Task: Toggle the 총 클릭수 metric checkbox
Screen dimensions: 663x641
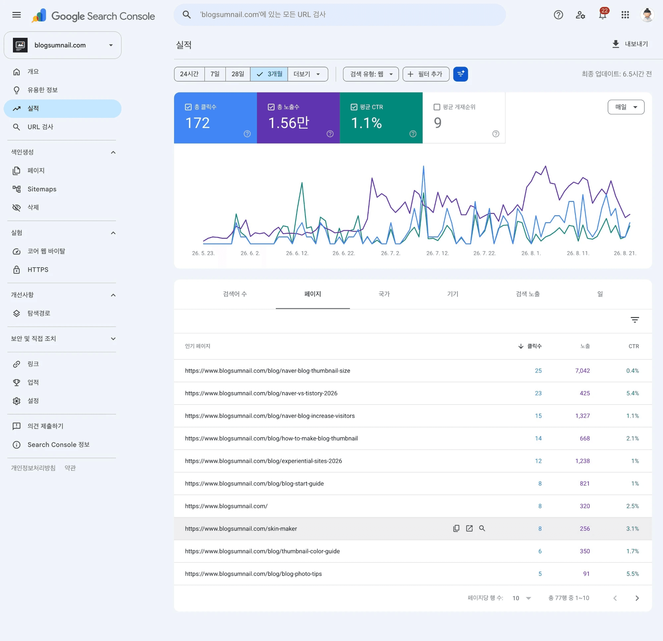Action: pos(188,107)
